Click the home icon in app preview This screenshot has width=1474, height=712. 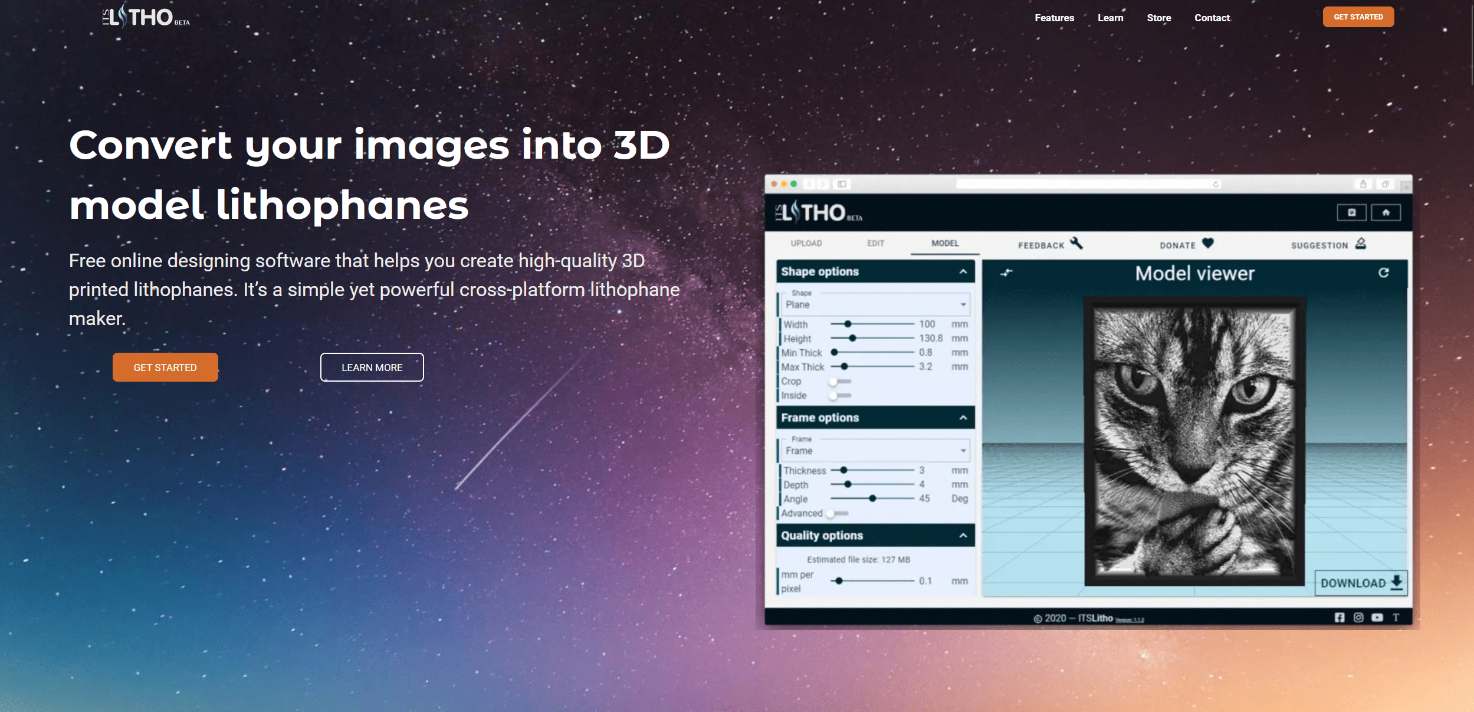1386,212
